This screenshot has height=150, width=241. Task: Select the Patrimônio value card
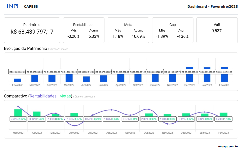tap(32, 30)
